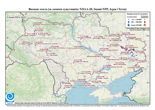This screenshot has width=155, height=110.
Task: Select the blue marker labelled 12:11 2,37 МВт
Action: [35, 32]
